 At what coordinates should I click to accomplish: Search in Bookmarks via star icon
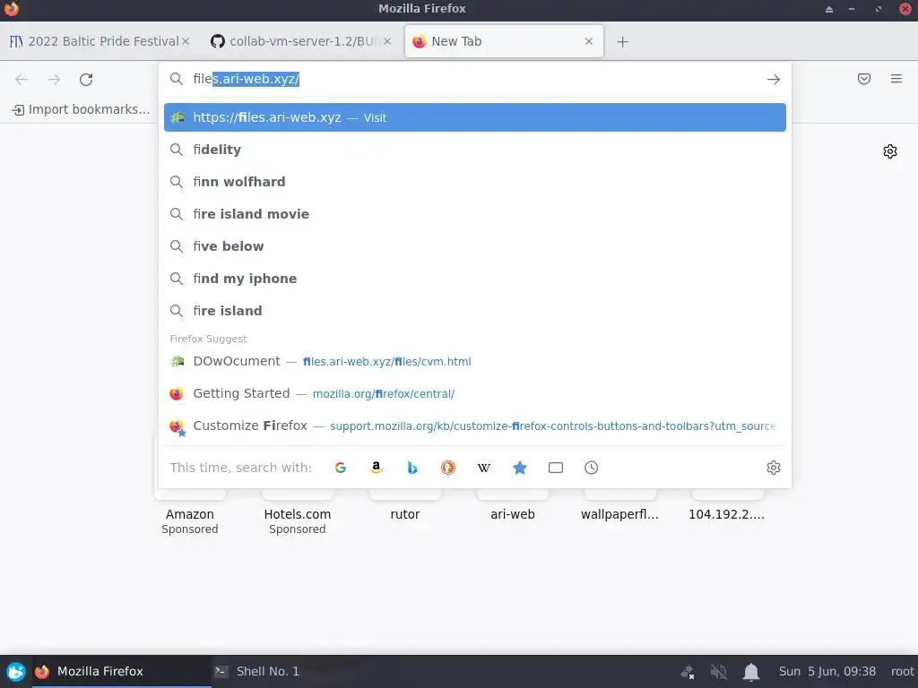click(x=520, y=468)
